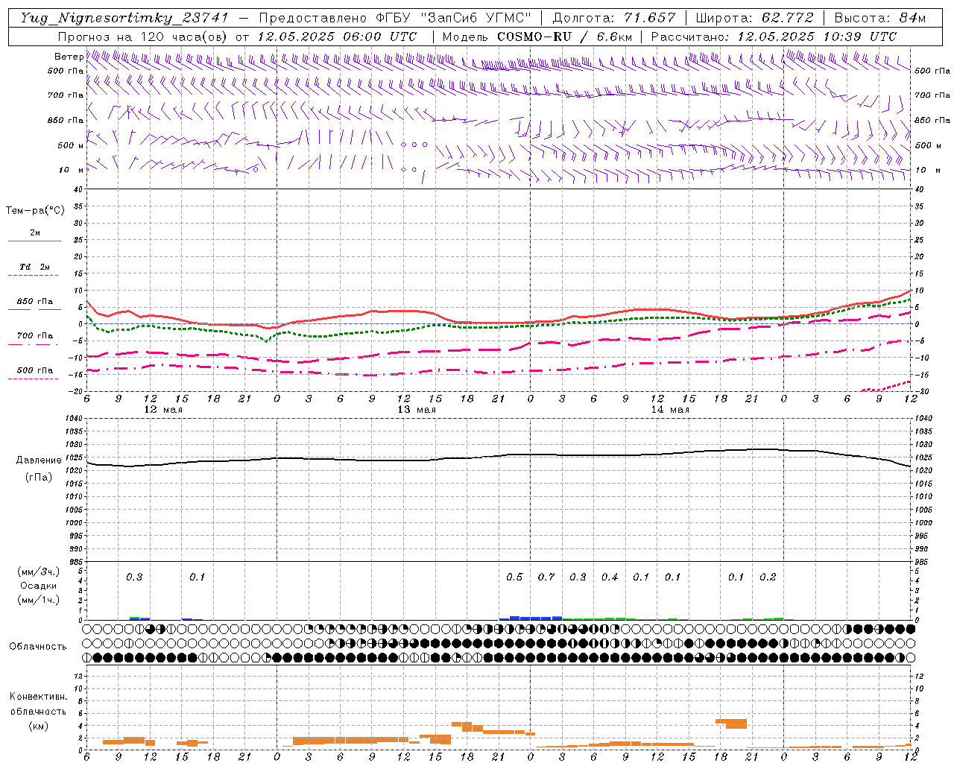This screenshot has width=954, height=763.
Task: Click the precipitation value 0.4
Action: [610, 577]
